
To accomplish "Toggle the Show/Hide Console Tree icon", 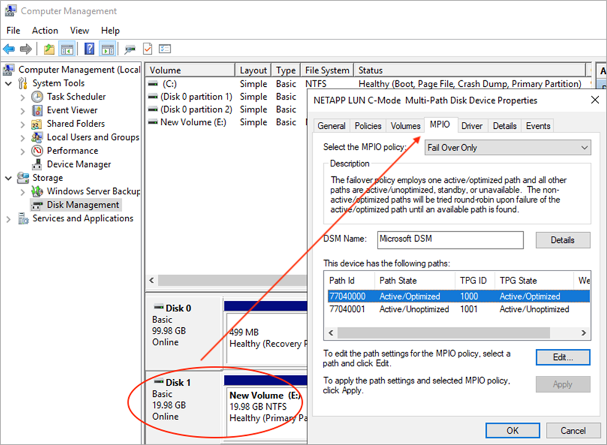I will coord(67,49).
